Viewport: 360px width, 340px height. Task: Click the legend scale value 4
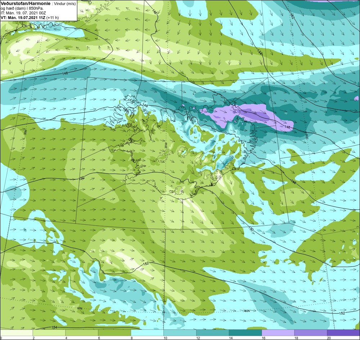pyautogui.click(x=66, y=338)
